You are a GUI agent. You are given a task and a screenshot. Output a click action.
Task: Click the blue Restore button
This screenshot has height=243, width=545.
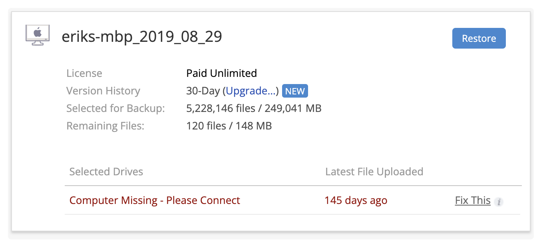point(479,38)
